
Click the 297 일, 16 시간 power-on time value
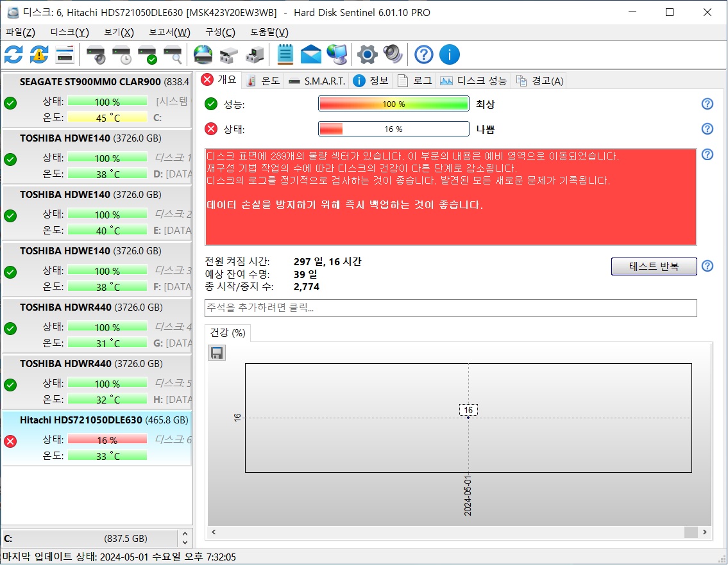pos(327,261)
